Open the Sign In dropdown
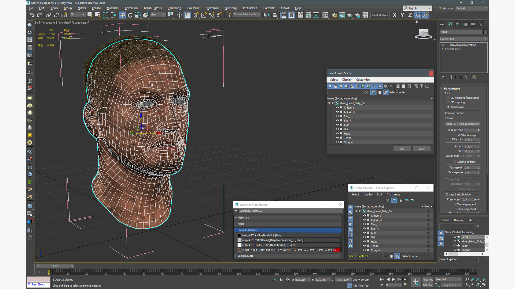Viewport: 515px width, 289px height. (418, 8)
